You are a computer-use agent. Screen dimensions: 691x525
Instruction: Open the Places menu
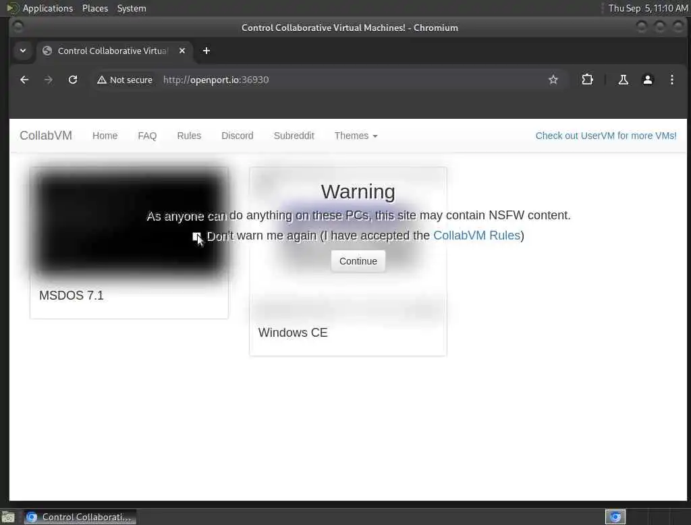pos(94,8)
